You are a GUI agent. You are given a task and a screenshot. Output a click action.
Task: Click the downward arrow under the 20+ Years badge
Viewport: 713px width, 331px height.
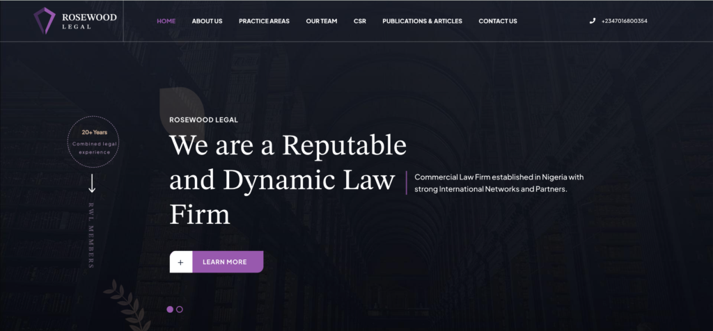pyautogui.click(x=93, y=183)
